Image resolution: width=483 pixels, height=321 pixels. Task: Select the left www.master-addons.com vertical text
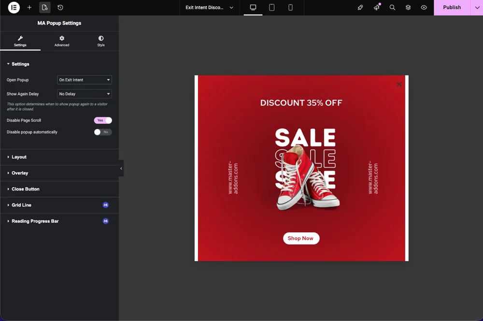tap(233, 177)
